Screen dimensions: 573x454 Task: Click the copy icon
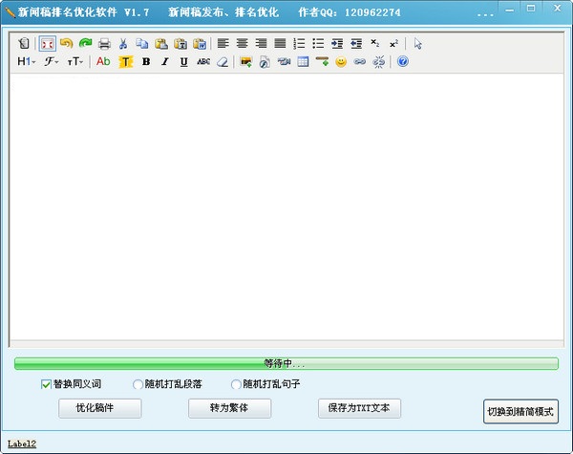pos(142,44)
